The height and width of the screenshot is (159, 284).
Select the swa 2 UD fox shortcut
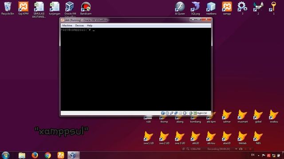pyautogui.click(x=164, y=138)
